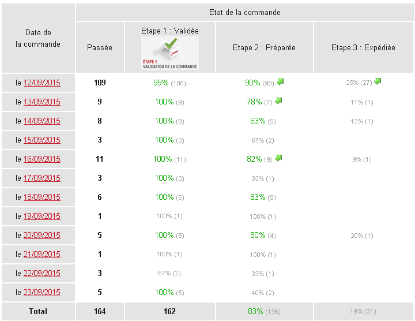Open the 13/09/2015 date link

coord(41,102)
